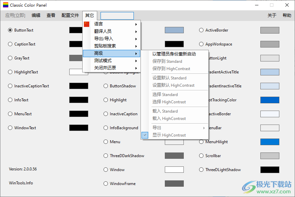This screenshot has height=197, width=295.
Task: Pick the GrayText gray color swatch
Action: [x=79, y=58]
